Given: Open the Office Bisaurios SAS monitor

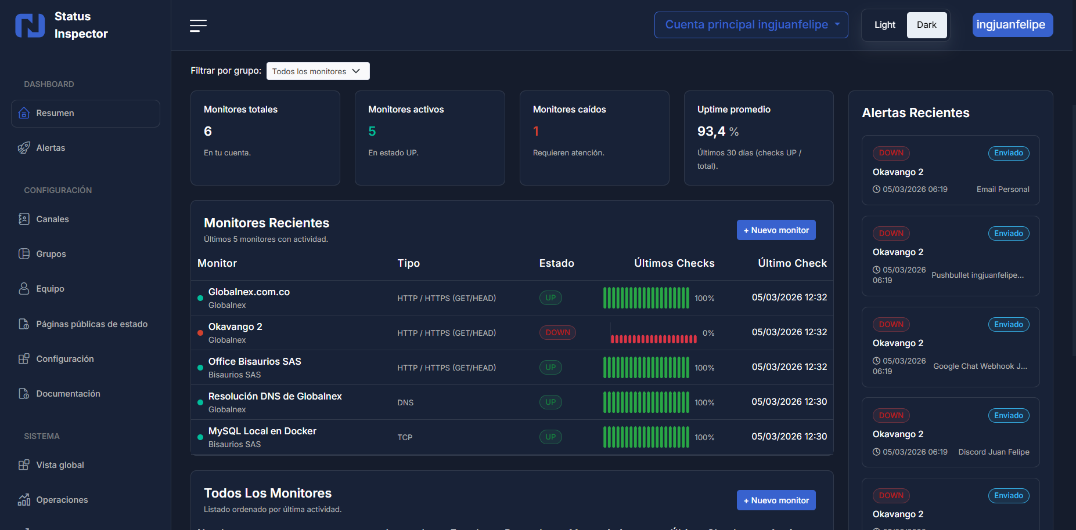Looking at the screenshot, I should 255,362.
